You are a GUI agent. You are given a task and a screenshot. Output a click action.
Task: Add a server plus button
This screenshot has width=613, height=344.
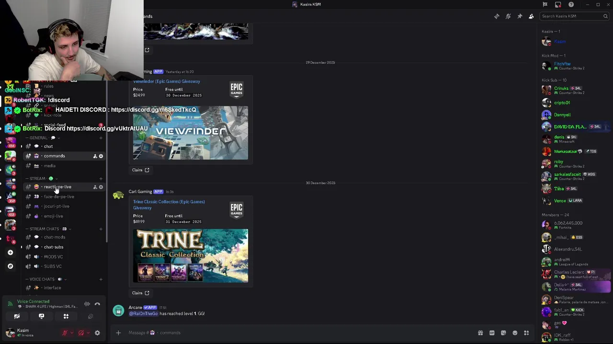(11, 252)
